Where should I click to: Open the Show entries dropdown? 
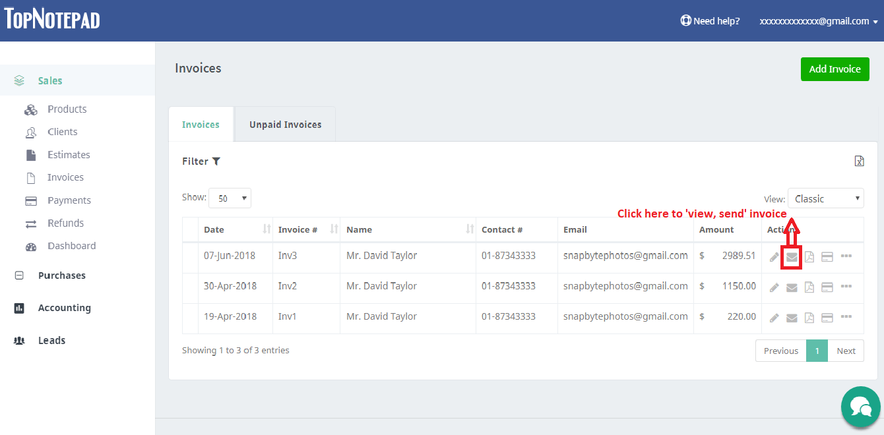tap(230, 198)
